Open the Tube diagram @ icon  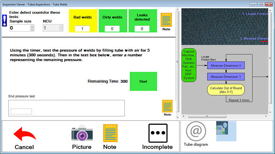[196, 131]
